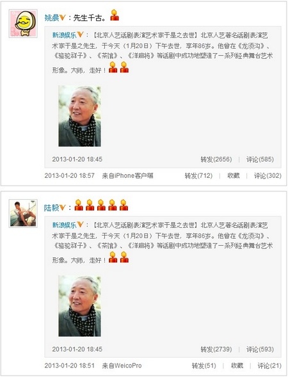Open 新浪娱乐 link in second quoted post
Viewport: 288px width, 377px height.
pos(65,225)
